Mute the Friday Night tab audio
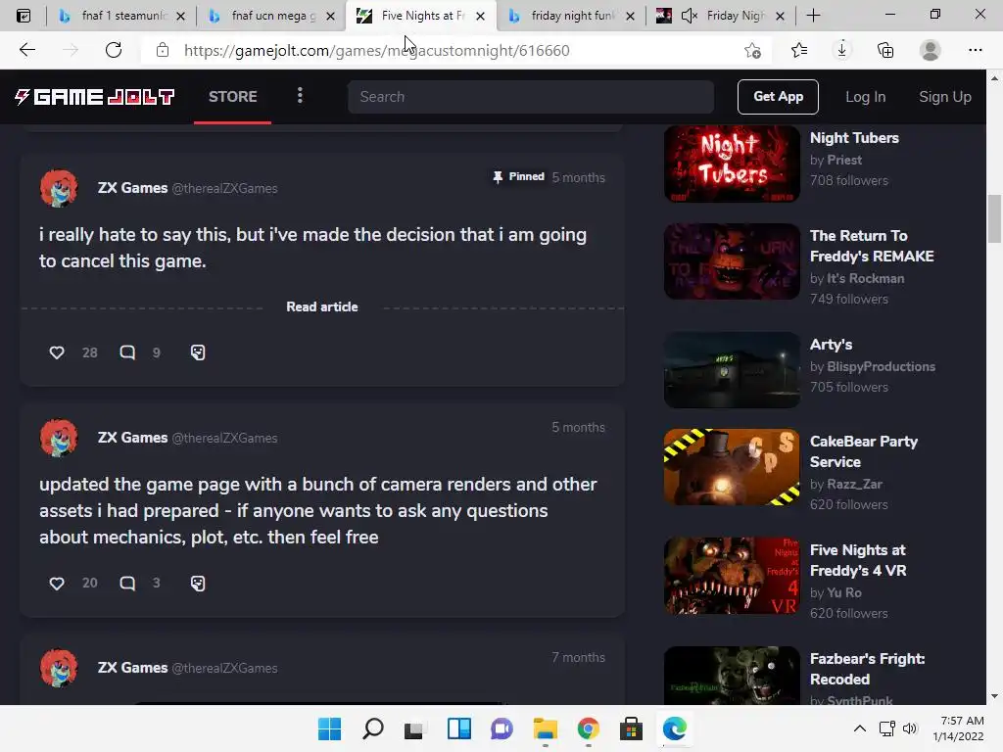The image size is (1003, 752). [689, 16]
